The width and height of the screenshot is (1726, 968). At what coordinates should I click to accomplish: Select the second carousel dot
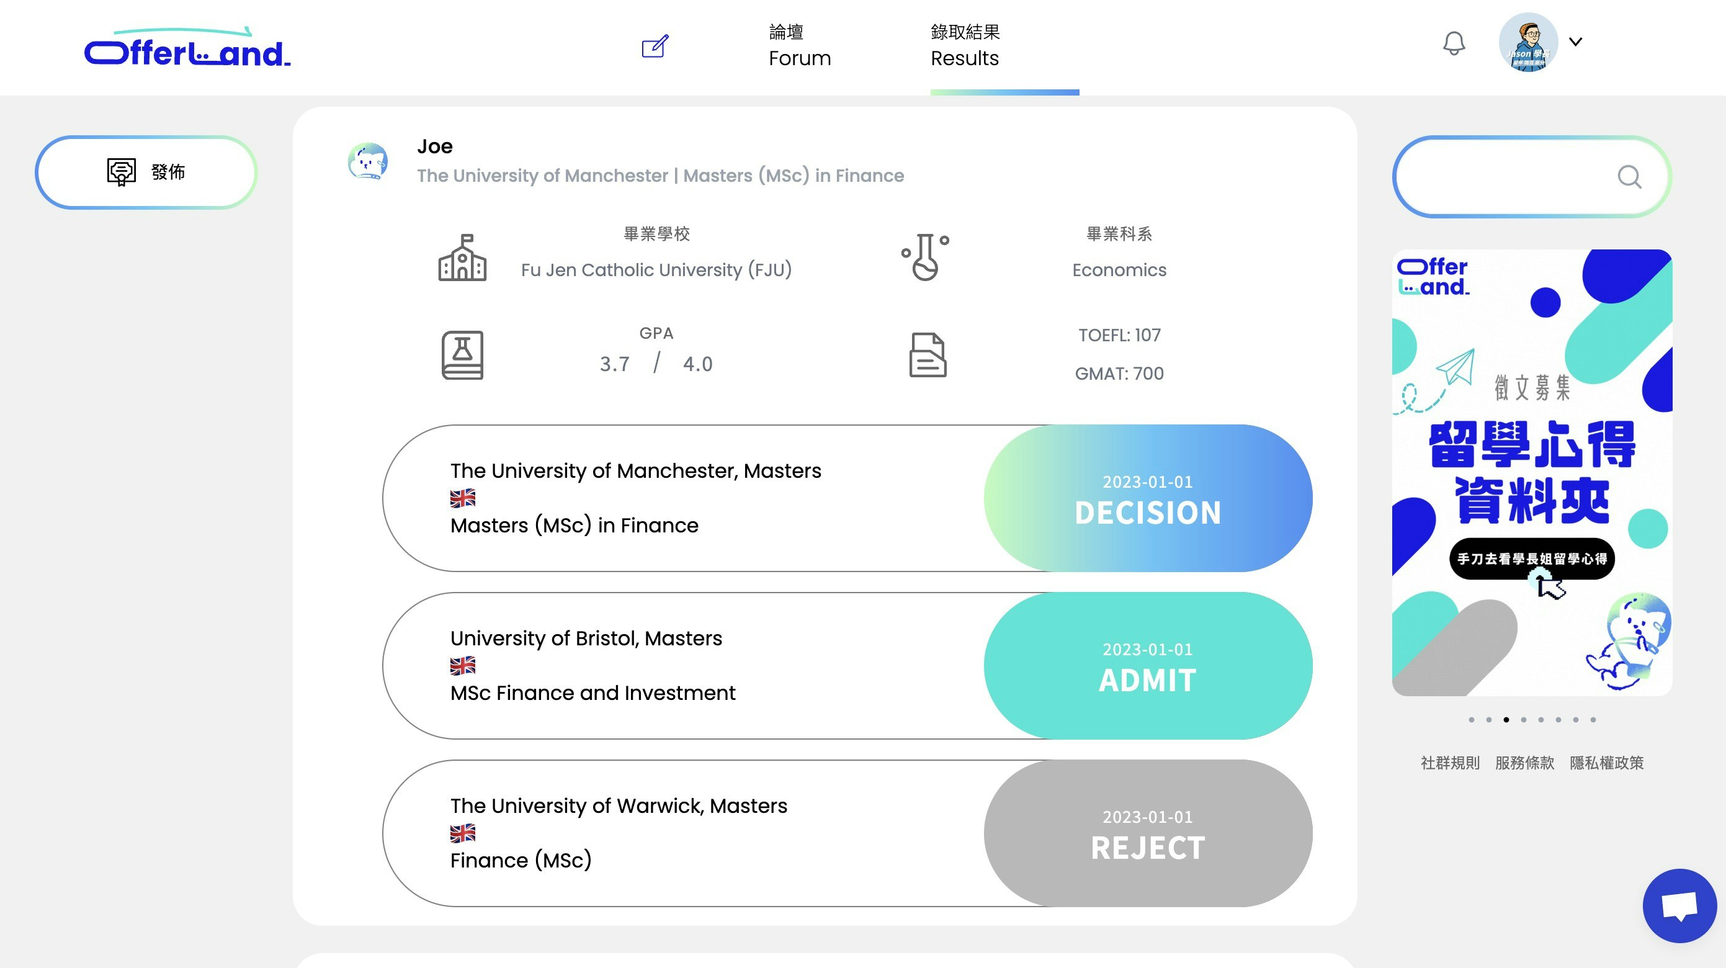click(1489, 719)
